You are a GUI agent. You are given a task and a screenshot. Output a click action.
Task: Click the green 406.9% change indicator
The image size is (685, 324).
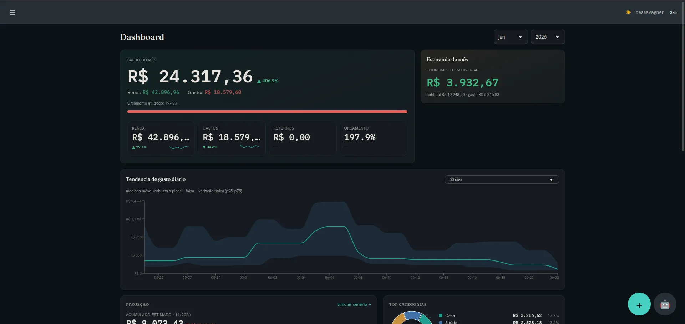coord(268,81)
